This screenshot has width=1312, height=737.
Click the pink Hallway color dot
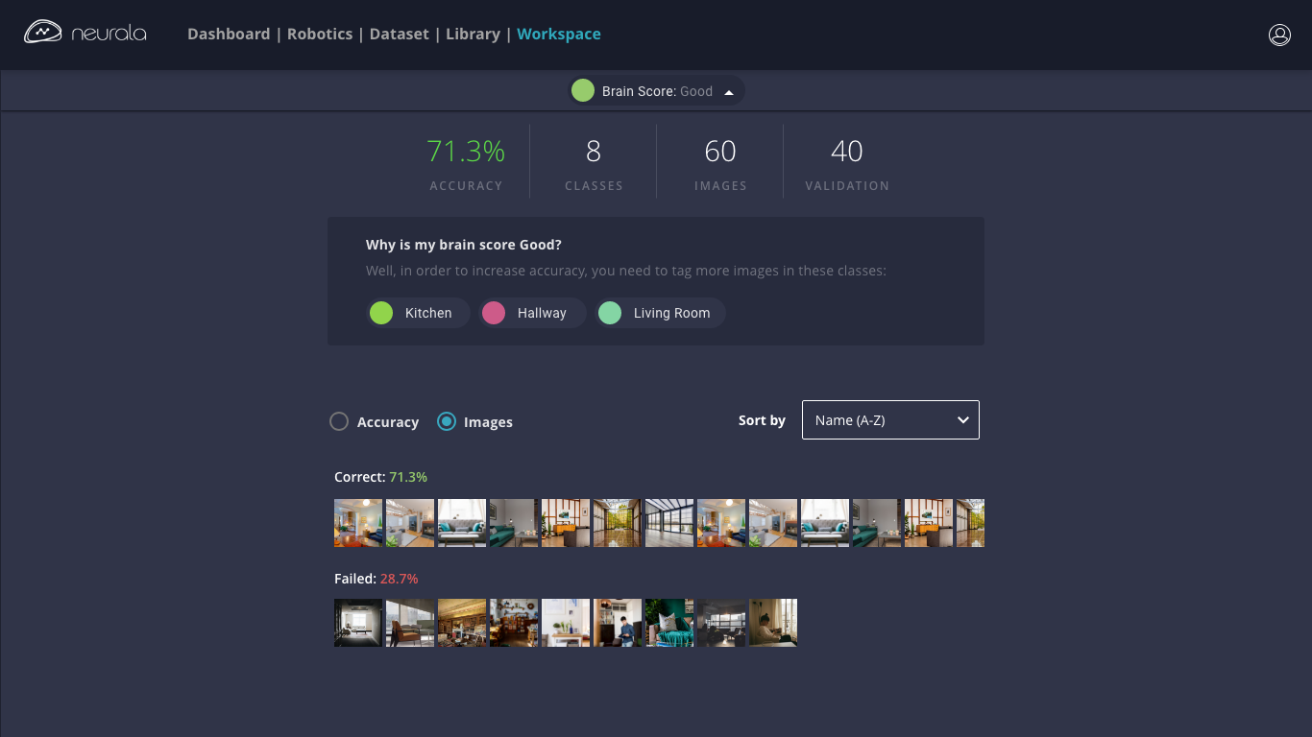click(x=494, y=313)
